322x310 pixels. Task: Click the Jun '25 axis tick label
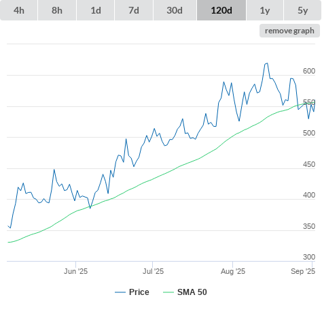(x=75, y=271)
